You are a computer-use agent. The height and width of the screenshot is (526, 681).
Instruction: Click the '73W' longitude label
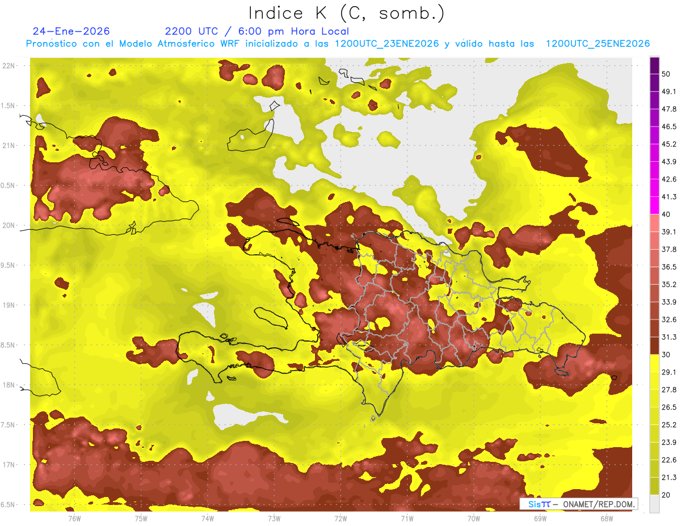pos(274,518)
